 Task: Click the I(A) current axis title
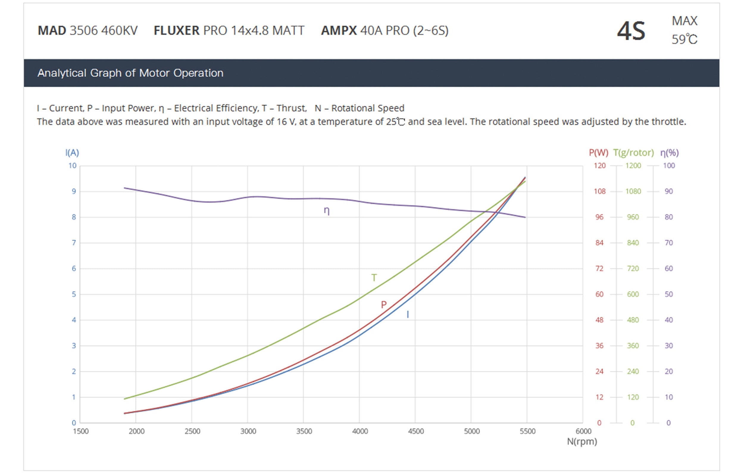point(72,152)
